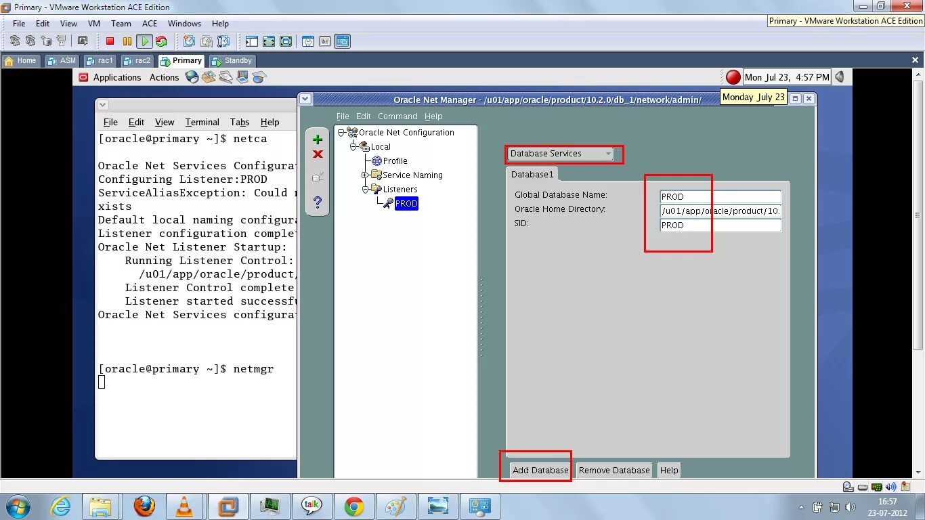Click the red X delete icon in Net Manager

pyautogui.click(x=318, y=154)
